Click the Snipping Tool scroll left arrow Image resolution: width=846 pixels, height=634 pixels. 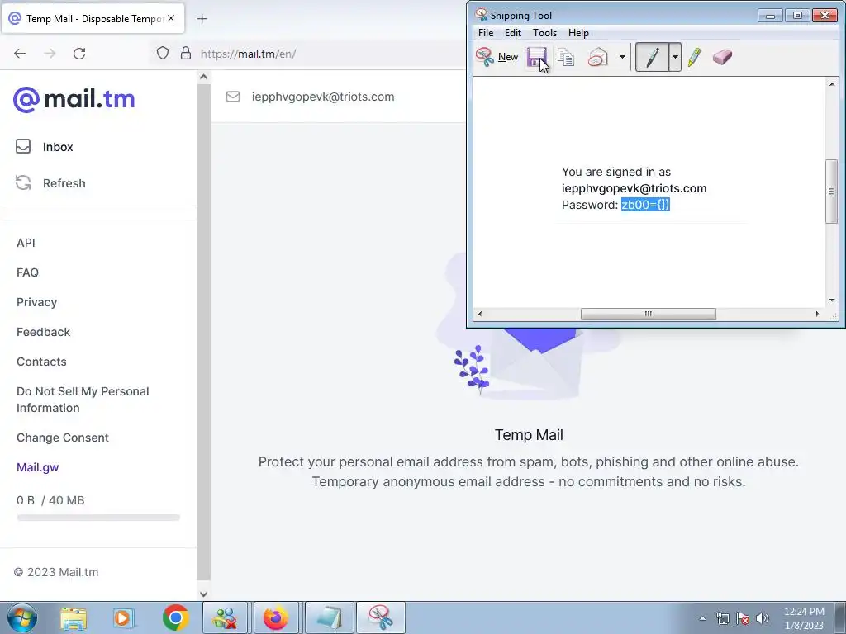pyautogui.click(x=480, y=314)
